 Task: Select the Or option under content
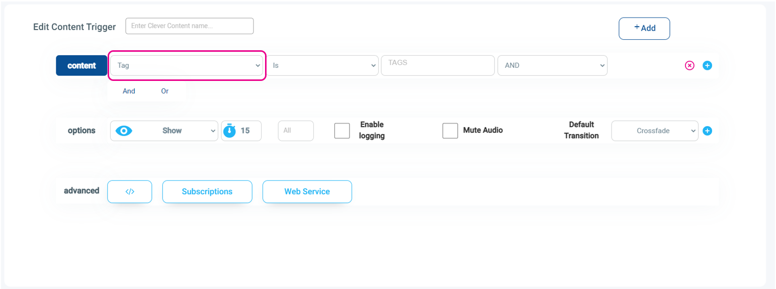point(165,91)
